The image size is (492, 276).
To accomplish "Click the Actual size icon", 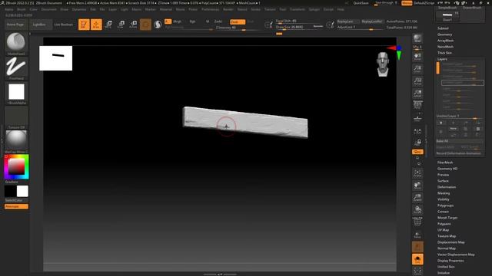I will (417, 81).
